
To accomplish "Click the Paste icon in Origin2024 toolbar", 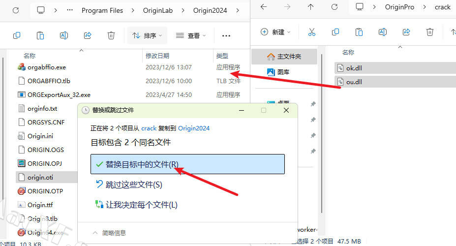I will tap(40, 35).
